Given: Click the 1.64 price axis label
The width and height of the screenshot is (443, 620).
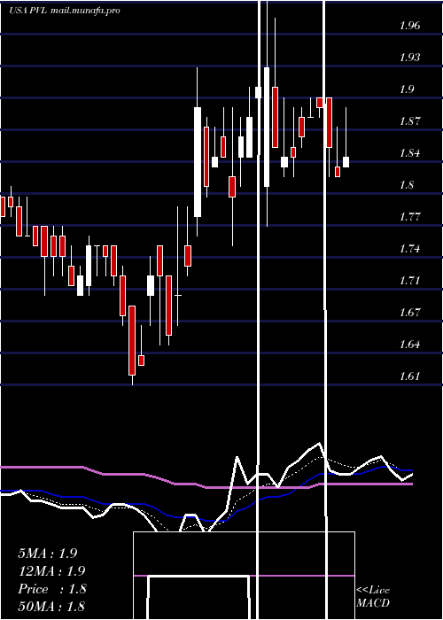Looking at the screenshot, I should pyautogui.click(x=409, y=345).
